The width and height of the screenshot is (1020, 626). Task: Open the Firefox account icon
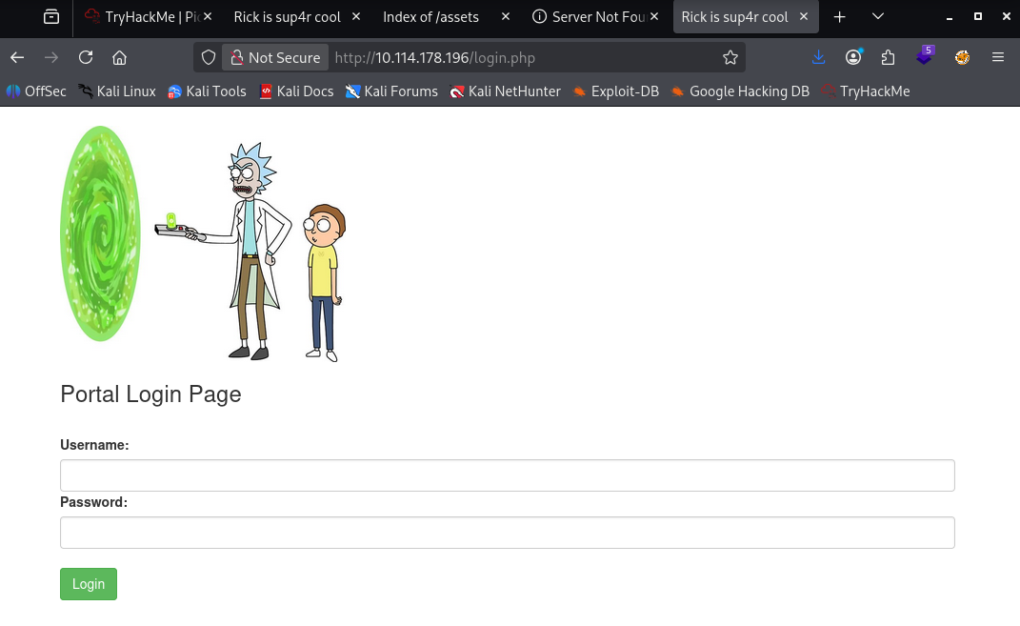pyautogui.click(x=853, y=57)
